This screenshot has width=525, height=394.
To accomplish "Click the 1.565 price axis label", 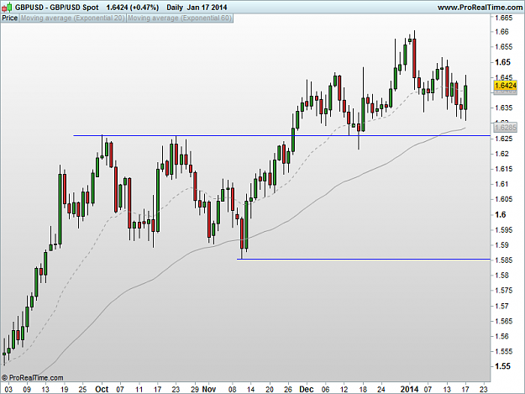I will (504, 321).
